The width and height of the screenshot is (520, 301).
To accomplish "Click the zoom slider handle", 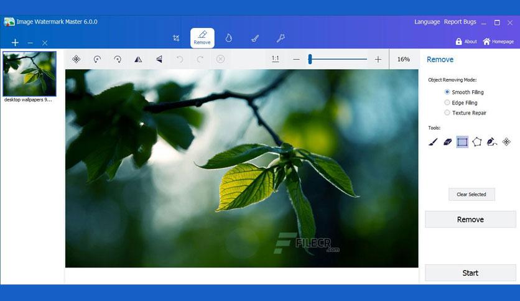I will (310, 59).
